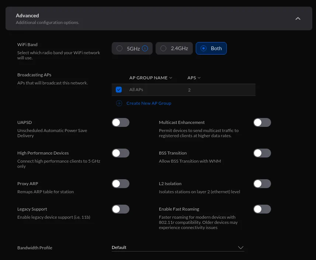
Task: Open the Bandwidth Profile Default dropdown
Action: [178, 247]
